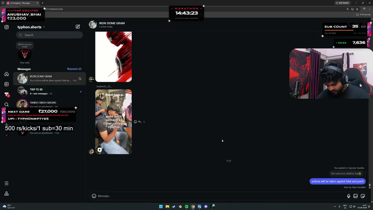Open the Reels icon in the sidebar
Viewport: 373px width, 210px height.
point(6,84)
